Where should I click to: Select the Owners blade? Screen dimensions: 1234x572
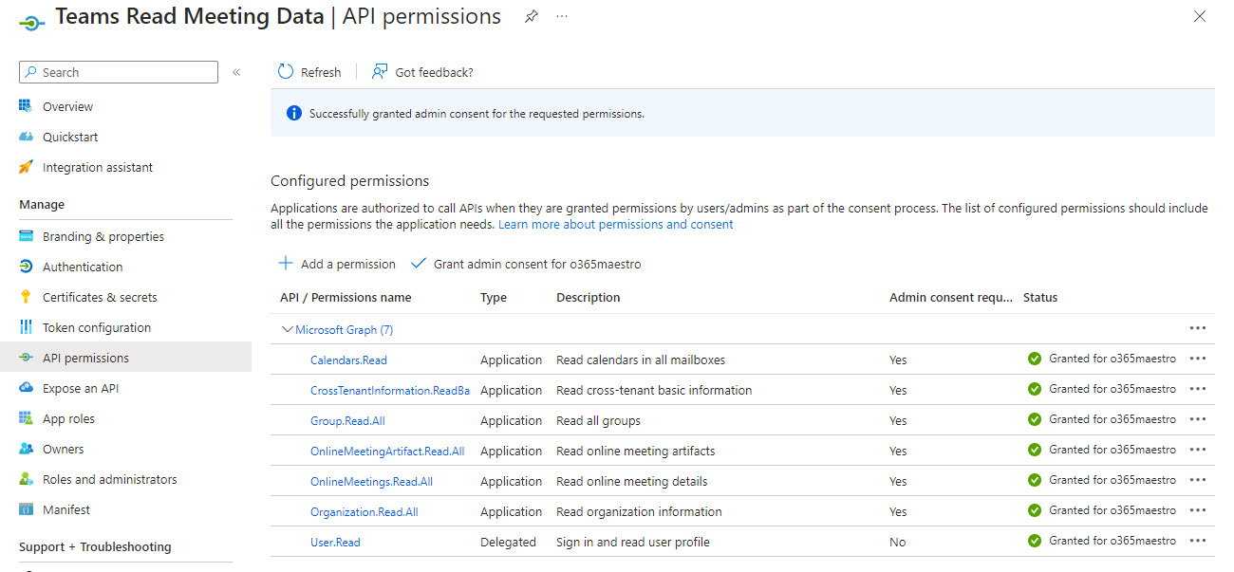pyautogui.click(x=63, y=449)
